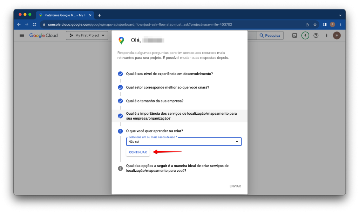Viewport: 359px width, 213px height.
Task: Click the CONTINUAR button
Action: (138, 152)
